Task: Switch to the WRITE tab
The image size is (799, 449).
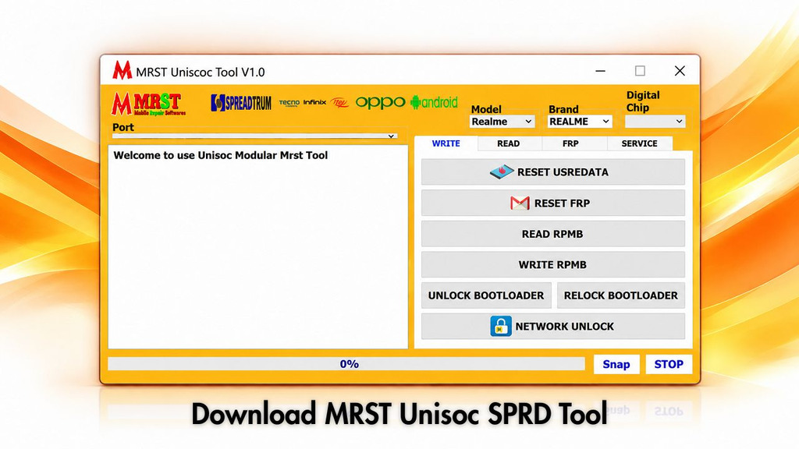Action: tap(446, 143)
